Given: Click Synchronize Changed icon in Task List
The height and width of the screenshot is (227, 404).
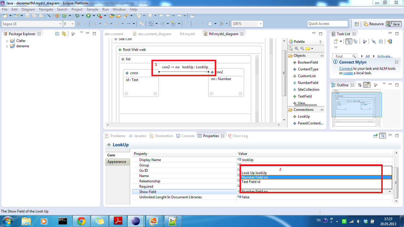Looking at the screenshot, I should (x=390, y=42).
